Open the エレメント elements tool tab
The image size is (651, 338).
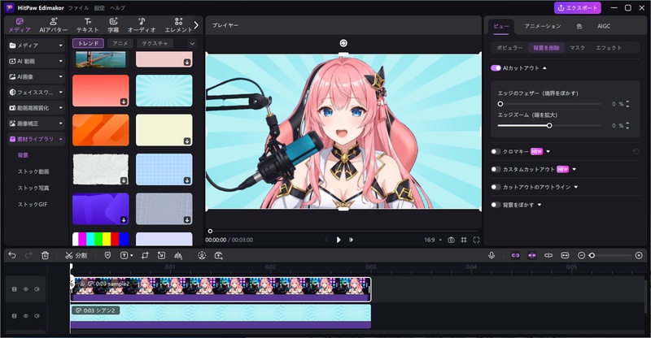[178, 25]
